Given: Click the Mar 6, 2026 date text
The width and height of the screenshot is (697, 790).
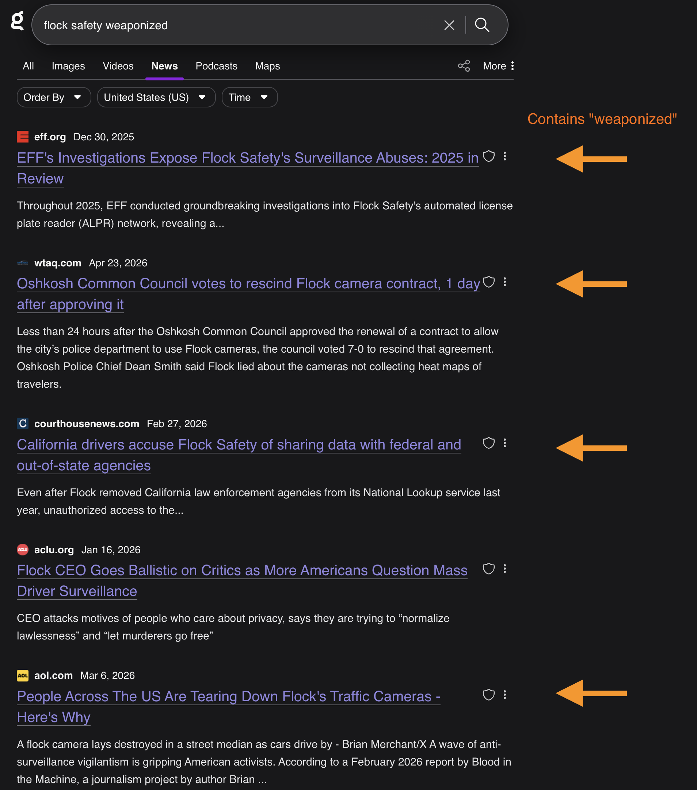Looking at the screenshot, I should pyautogui.click(x=108, y=675).
